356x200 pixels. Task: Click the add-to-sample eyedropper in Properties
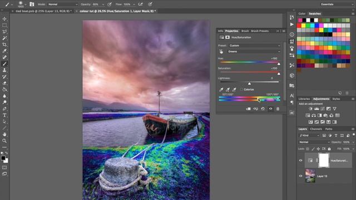[x=228, y=89]
